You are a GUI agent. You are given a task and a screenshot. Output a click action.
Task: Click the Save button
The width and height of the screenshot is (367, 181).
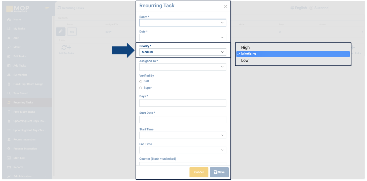point(219,172)
